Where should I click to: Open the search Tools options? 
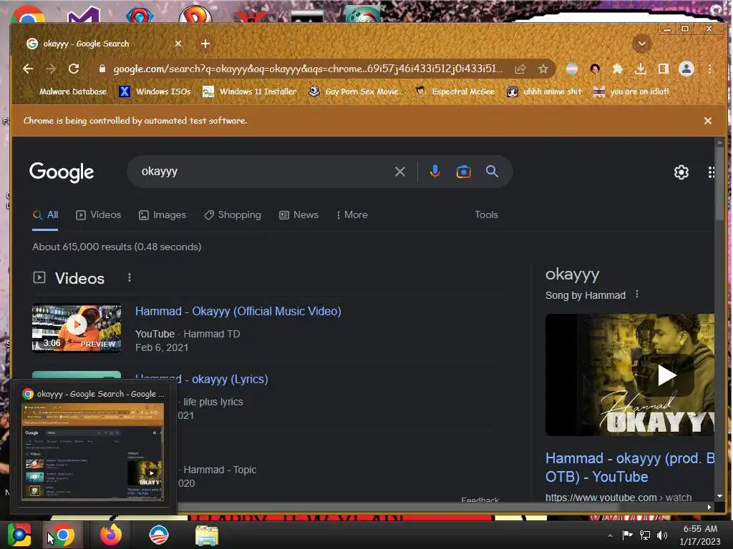click(x=486, y=214)
